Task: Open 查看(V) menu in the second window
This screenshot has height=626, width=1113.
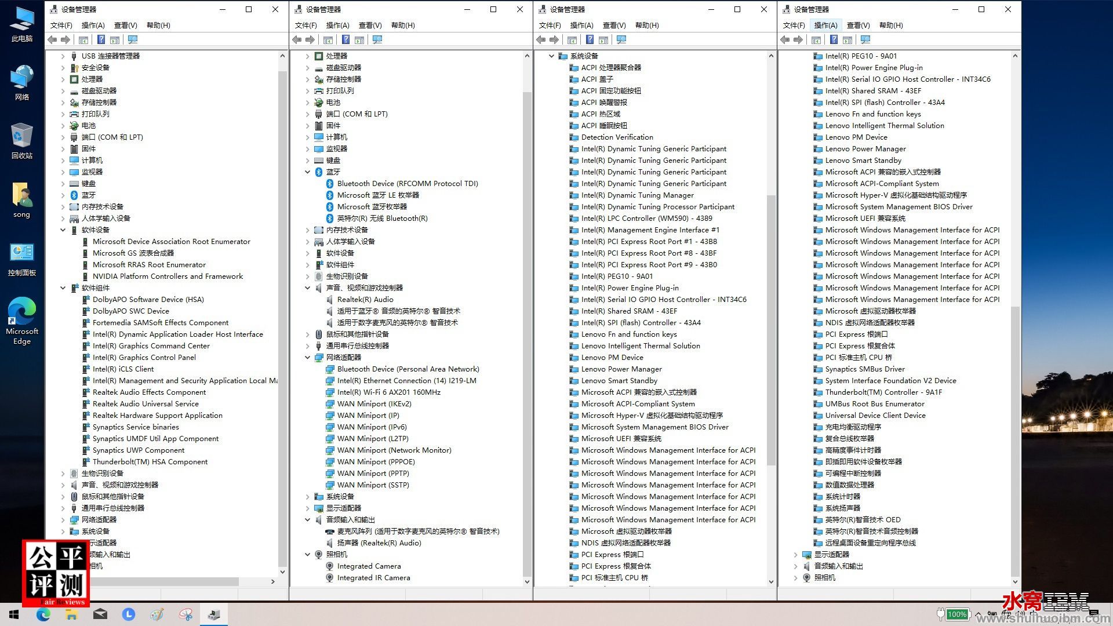Action: [x=370, y=26]
